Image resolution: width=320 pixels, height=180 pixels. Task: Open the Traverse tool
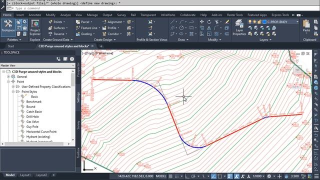pos(58,34)
